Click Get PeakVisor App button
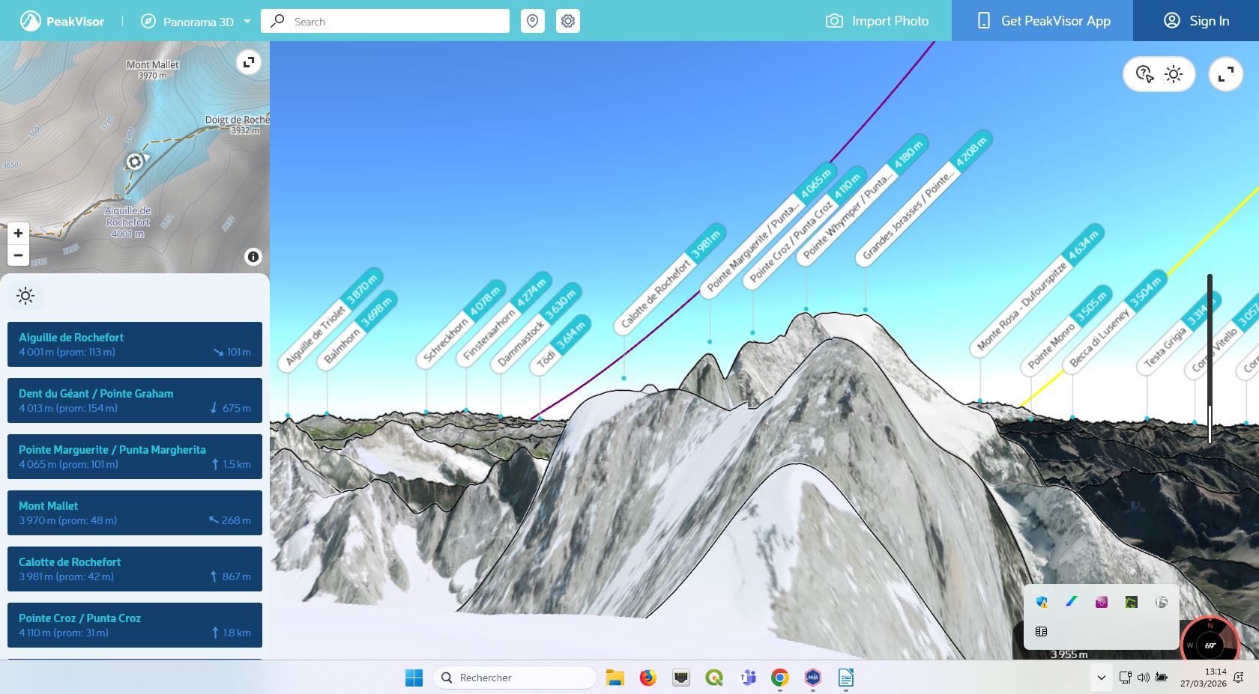Image resolution: width=1259 pixels, height=694 pixels. tap(1042, 21)
